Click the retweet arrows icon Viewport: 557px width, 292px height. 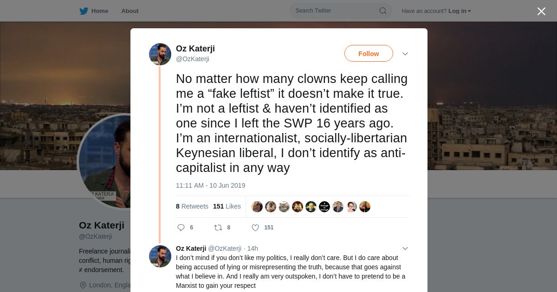coord(218,228)
